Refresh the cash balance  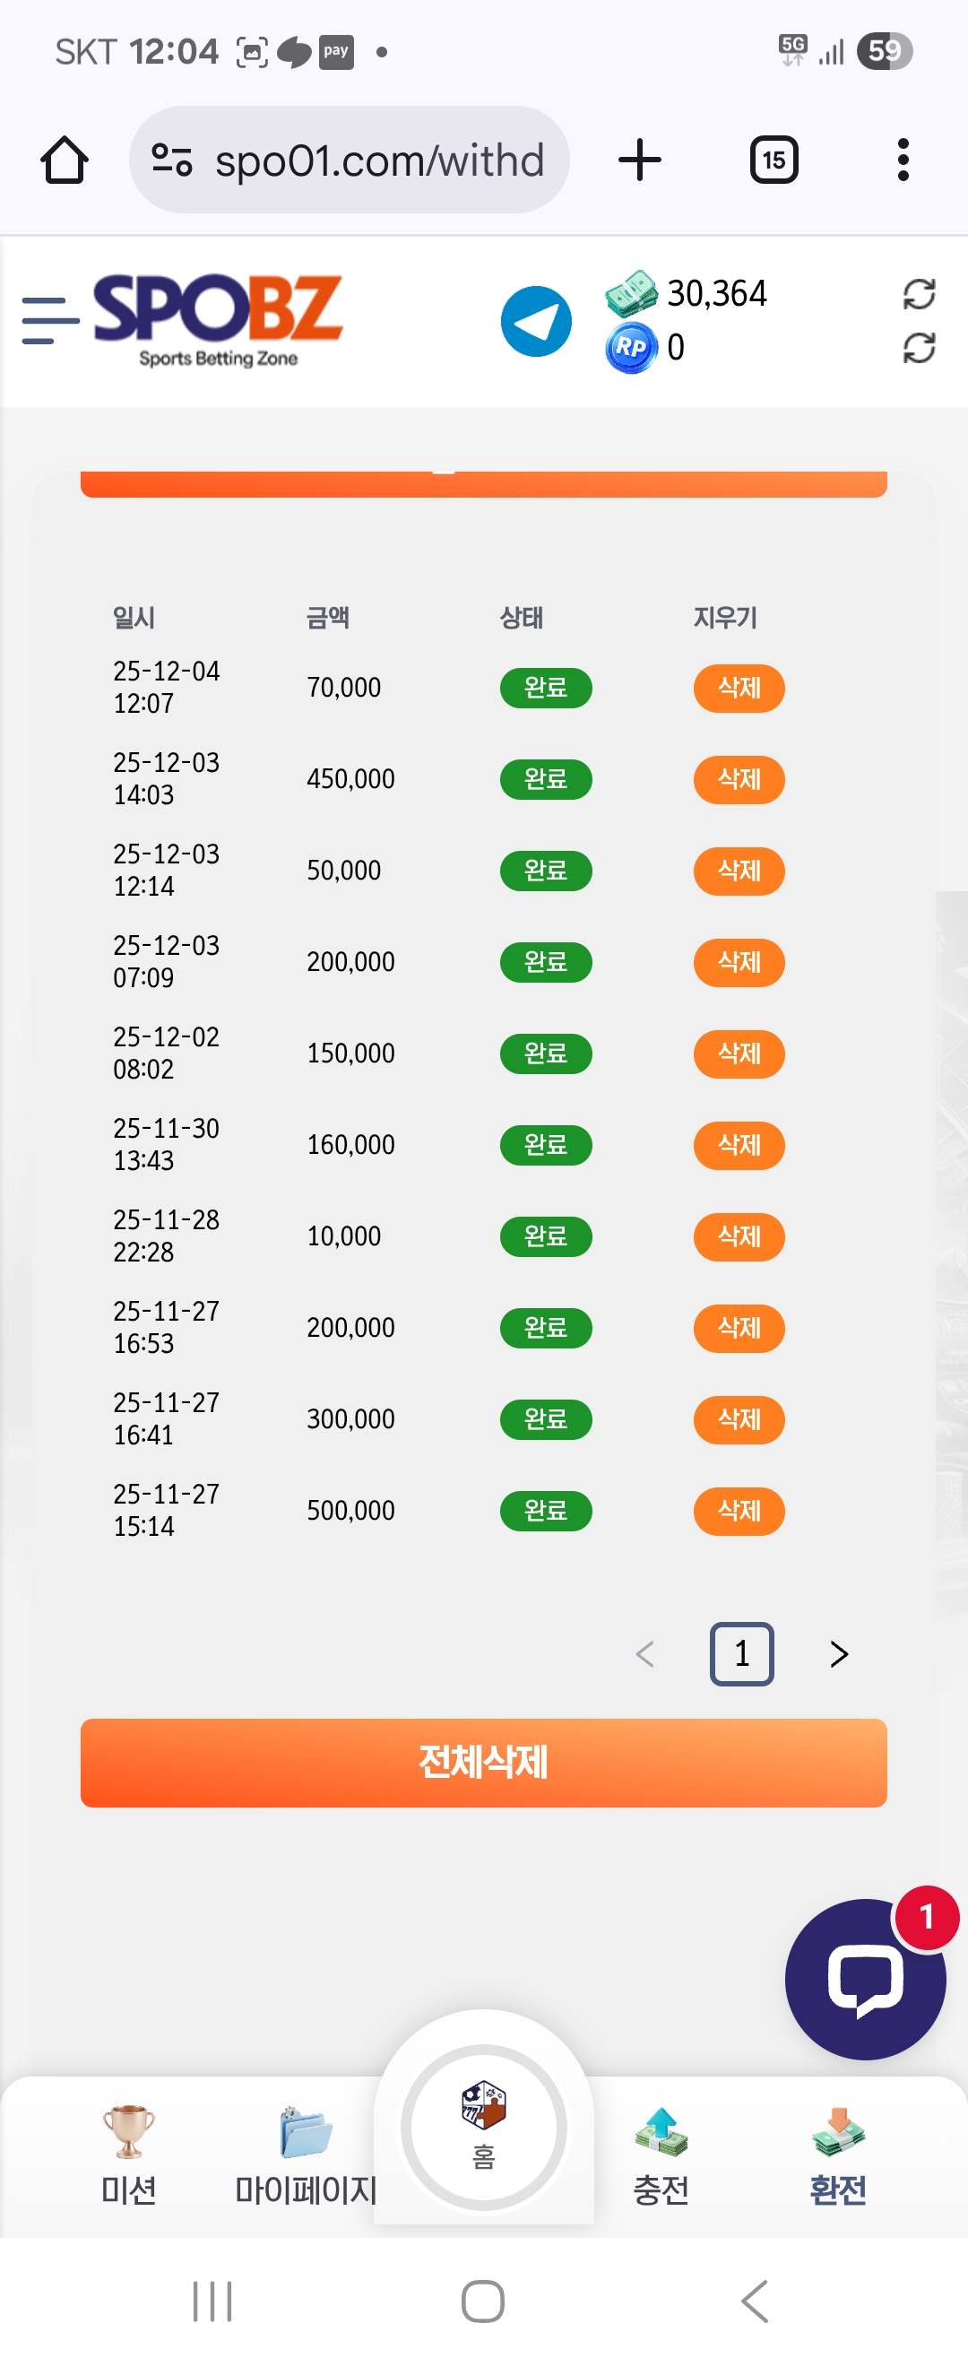tap(919, 294)
